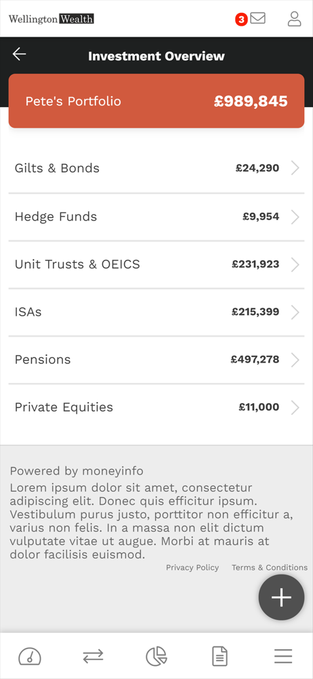Expand the Gilts & Bonds chevron

pos(295,168)
